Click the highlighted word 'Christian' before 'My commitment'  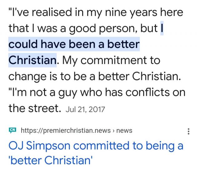[32, 61]
